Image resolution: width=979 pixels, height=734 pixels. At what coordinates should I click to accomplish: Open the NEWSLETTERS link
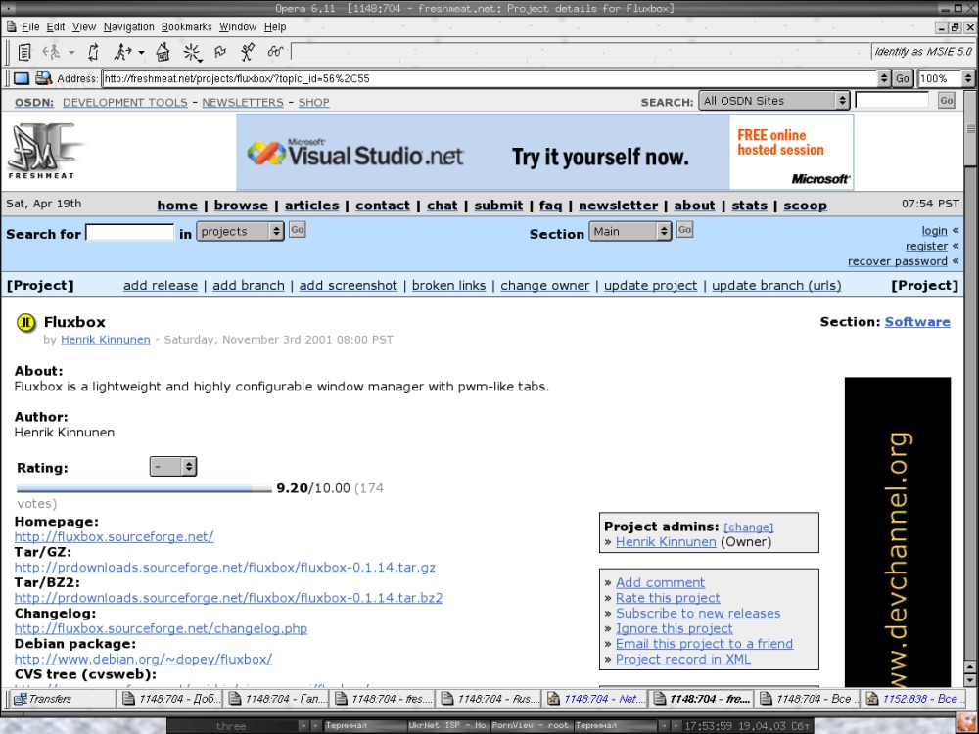point(242,103)
